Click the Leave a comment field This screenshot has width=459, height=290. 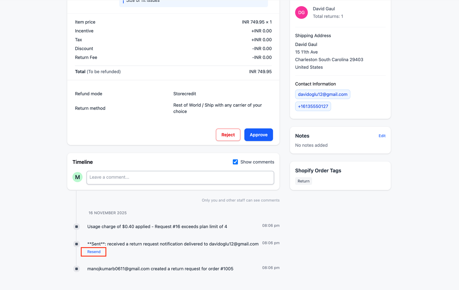pyautogui.click(x=180, y=177)
